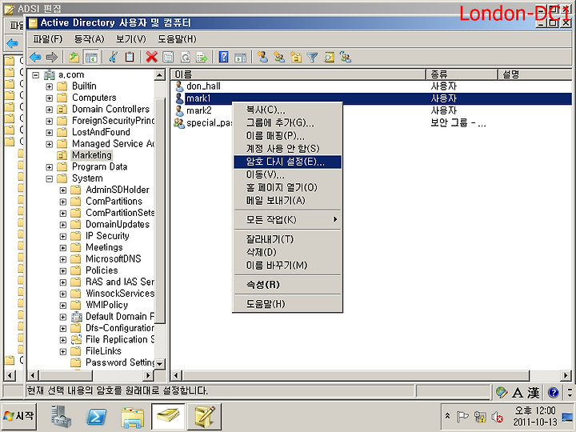
Task: Click the 시작 Start button
Action: (19, 416)
